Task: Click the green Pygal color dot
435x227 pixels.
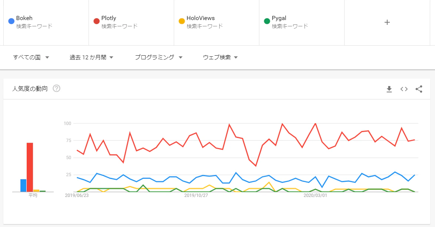Action: click(x=267, y=21)
